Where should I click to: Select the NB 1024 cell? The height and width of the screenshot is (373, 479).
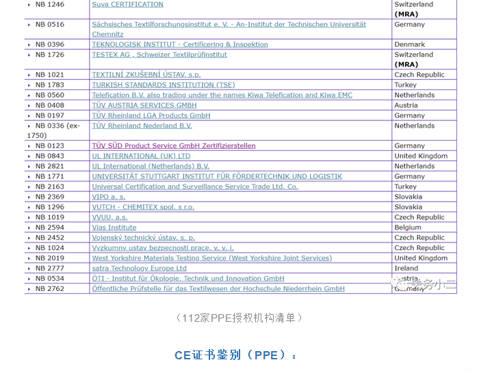[57, 248]
